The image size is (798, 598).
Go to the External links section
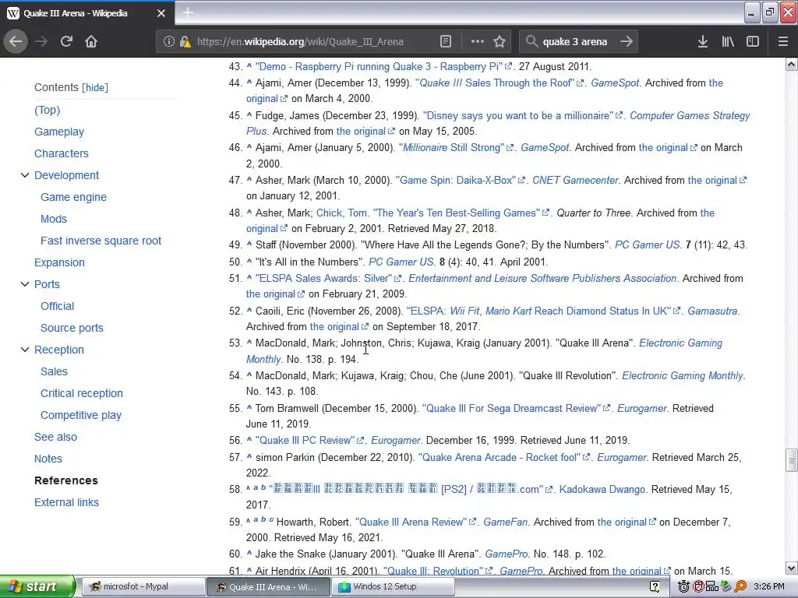click(66, 502)
